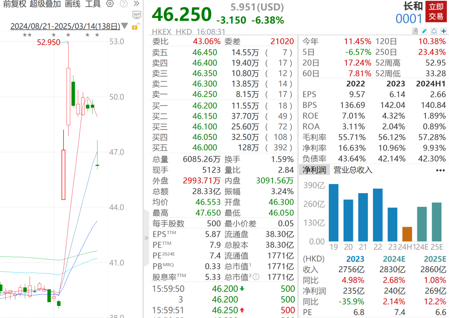The height and width of the screenshot is (318, 449).
Task: Expand the toolbar with double chevron
Action: point(136,4)
